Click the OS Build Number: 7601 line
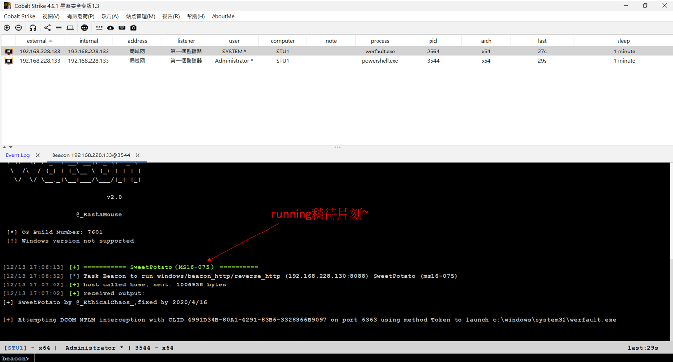Screen dimensions: 673x362 [54, 232]
